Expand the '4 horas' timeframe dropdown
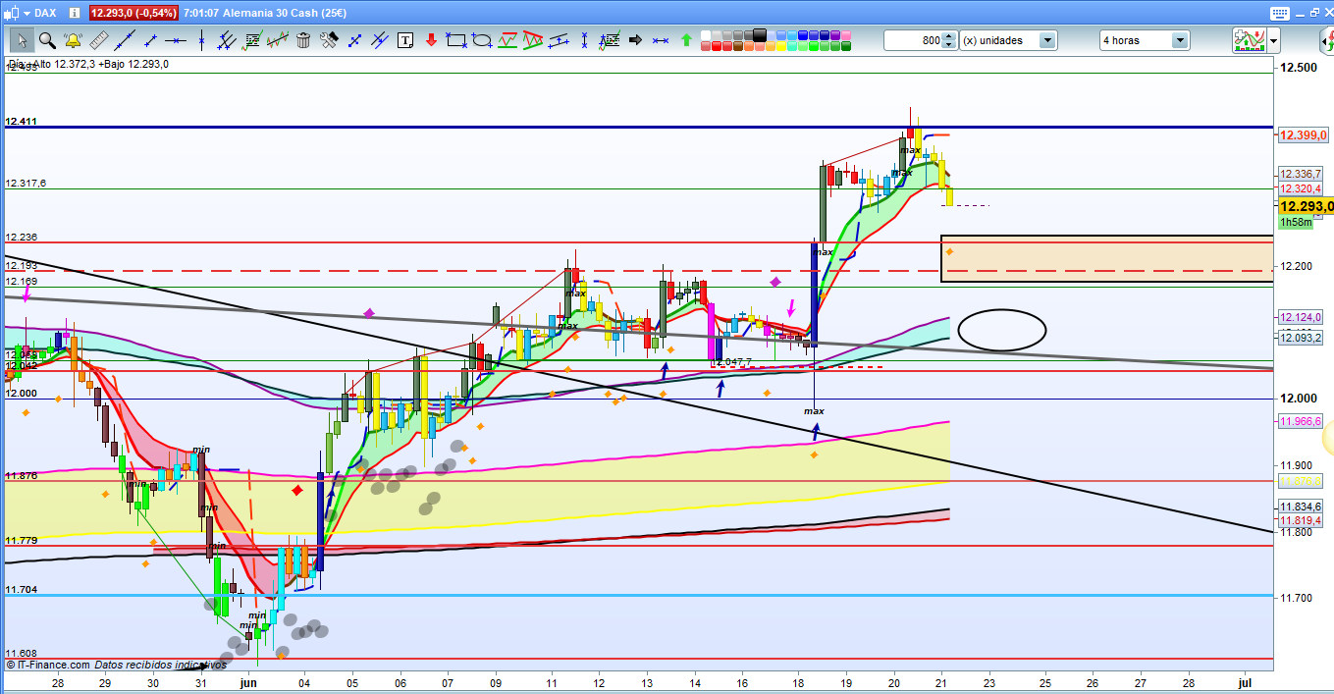 (1179, 40)
